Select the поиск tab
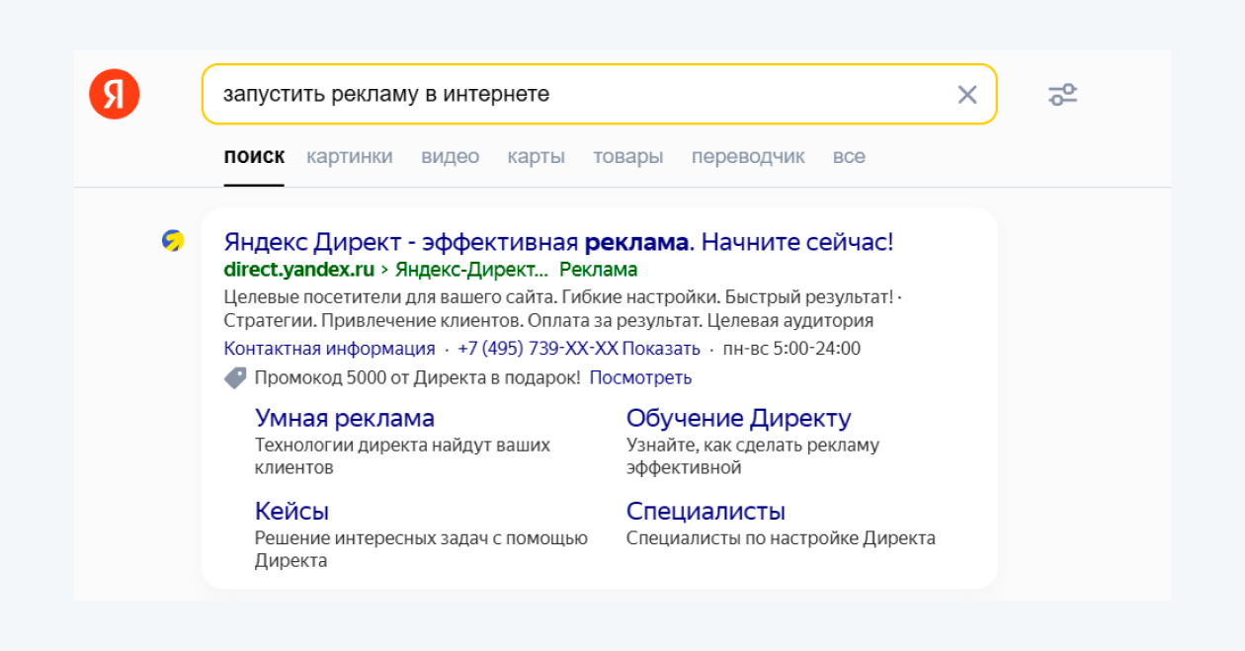The width and height of the screenshot is (1245, 651). point(254,156)
